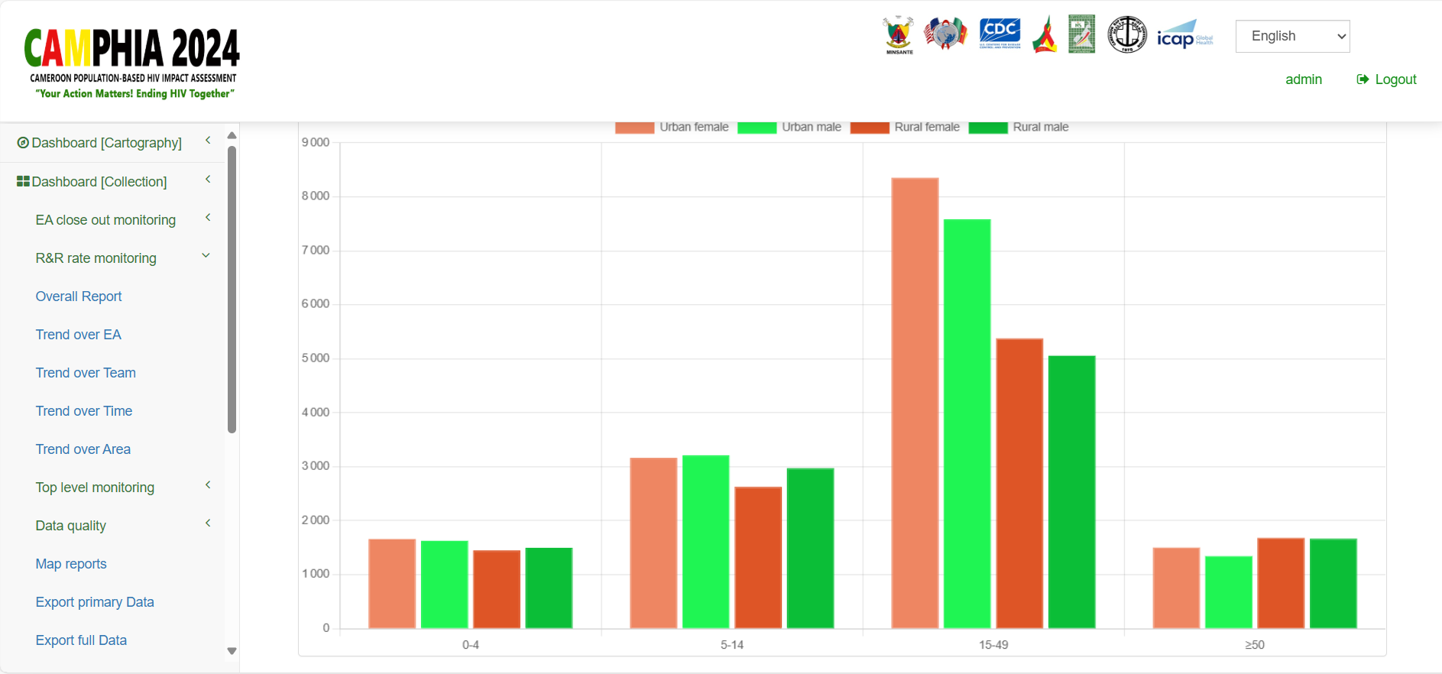Toggle Rural male legend swatch
The height and width of the screenshot is (674, 1442).
tap(988, 128)
